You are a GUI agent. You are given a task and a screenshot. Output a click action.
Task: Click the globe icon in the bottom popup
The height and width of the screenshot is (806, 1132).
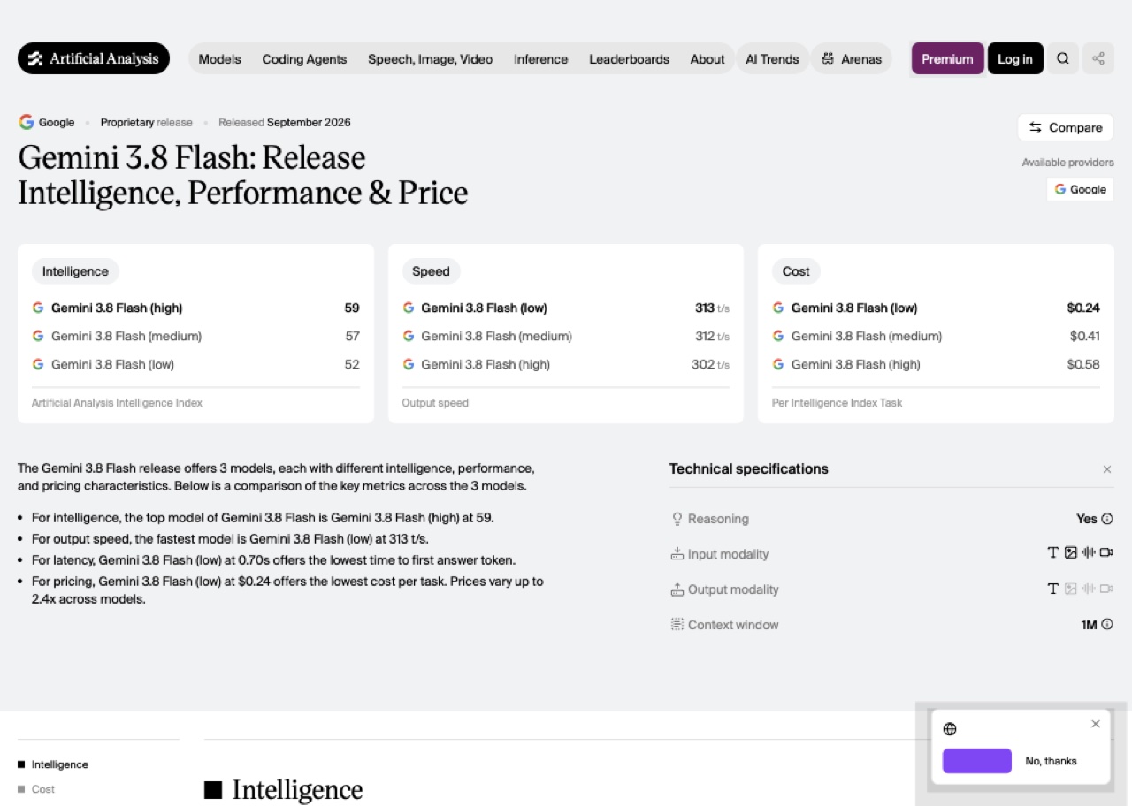(950, 729)
